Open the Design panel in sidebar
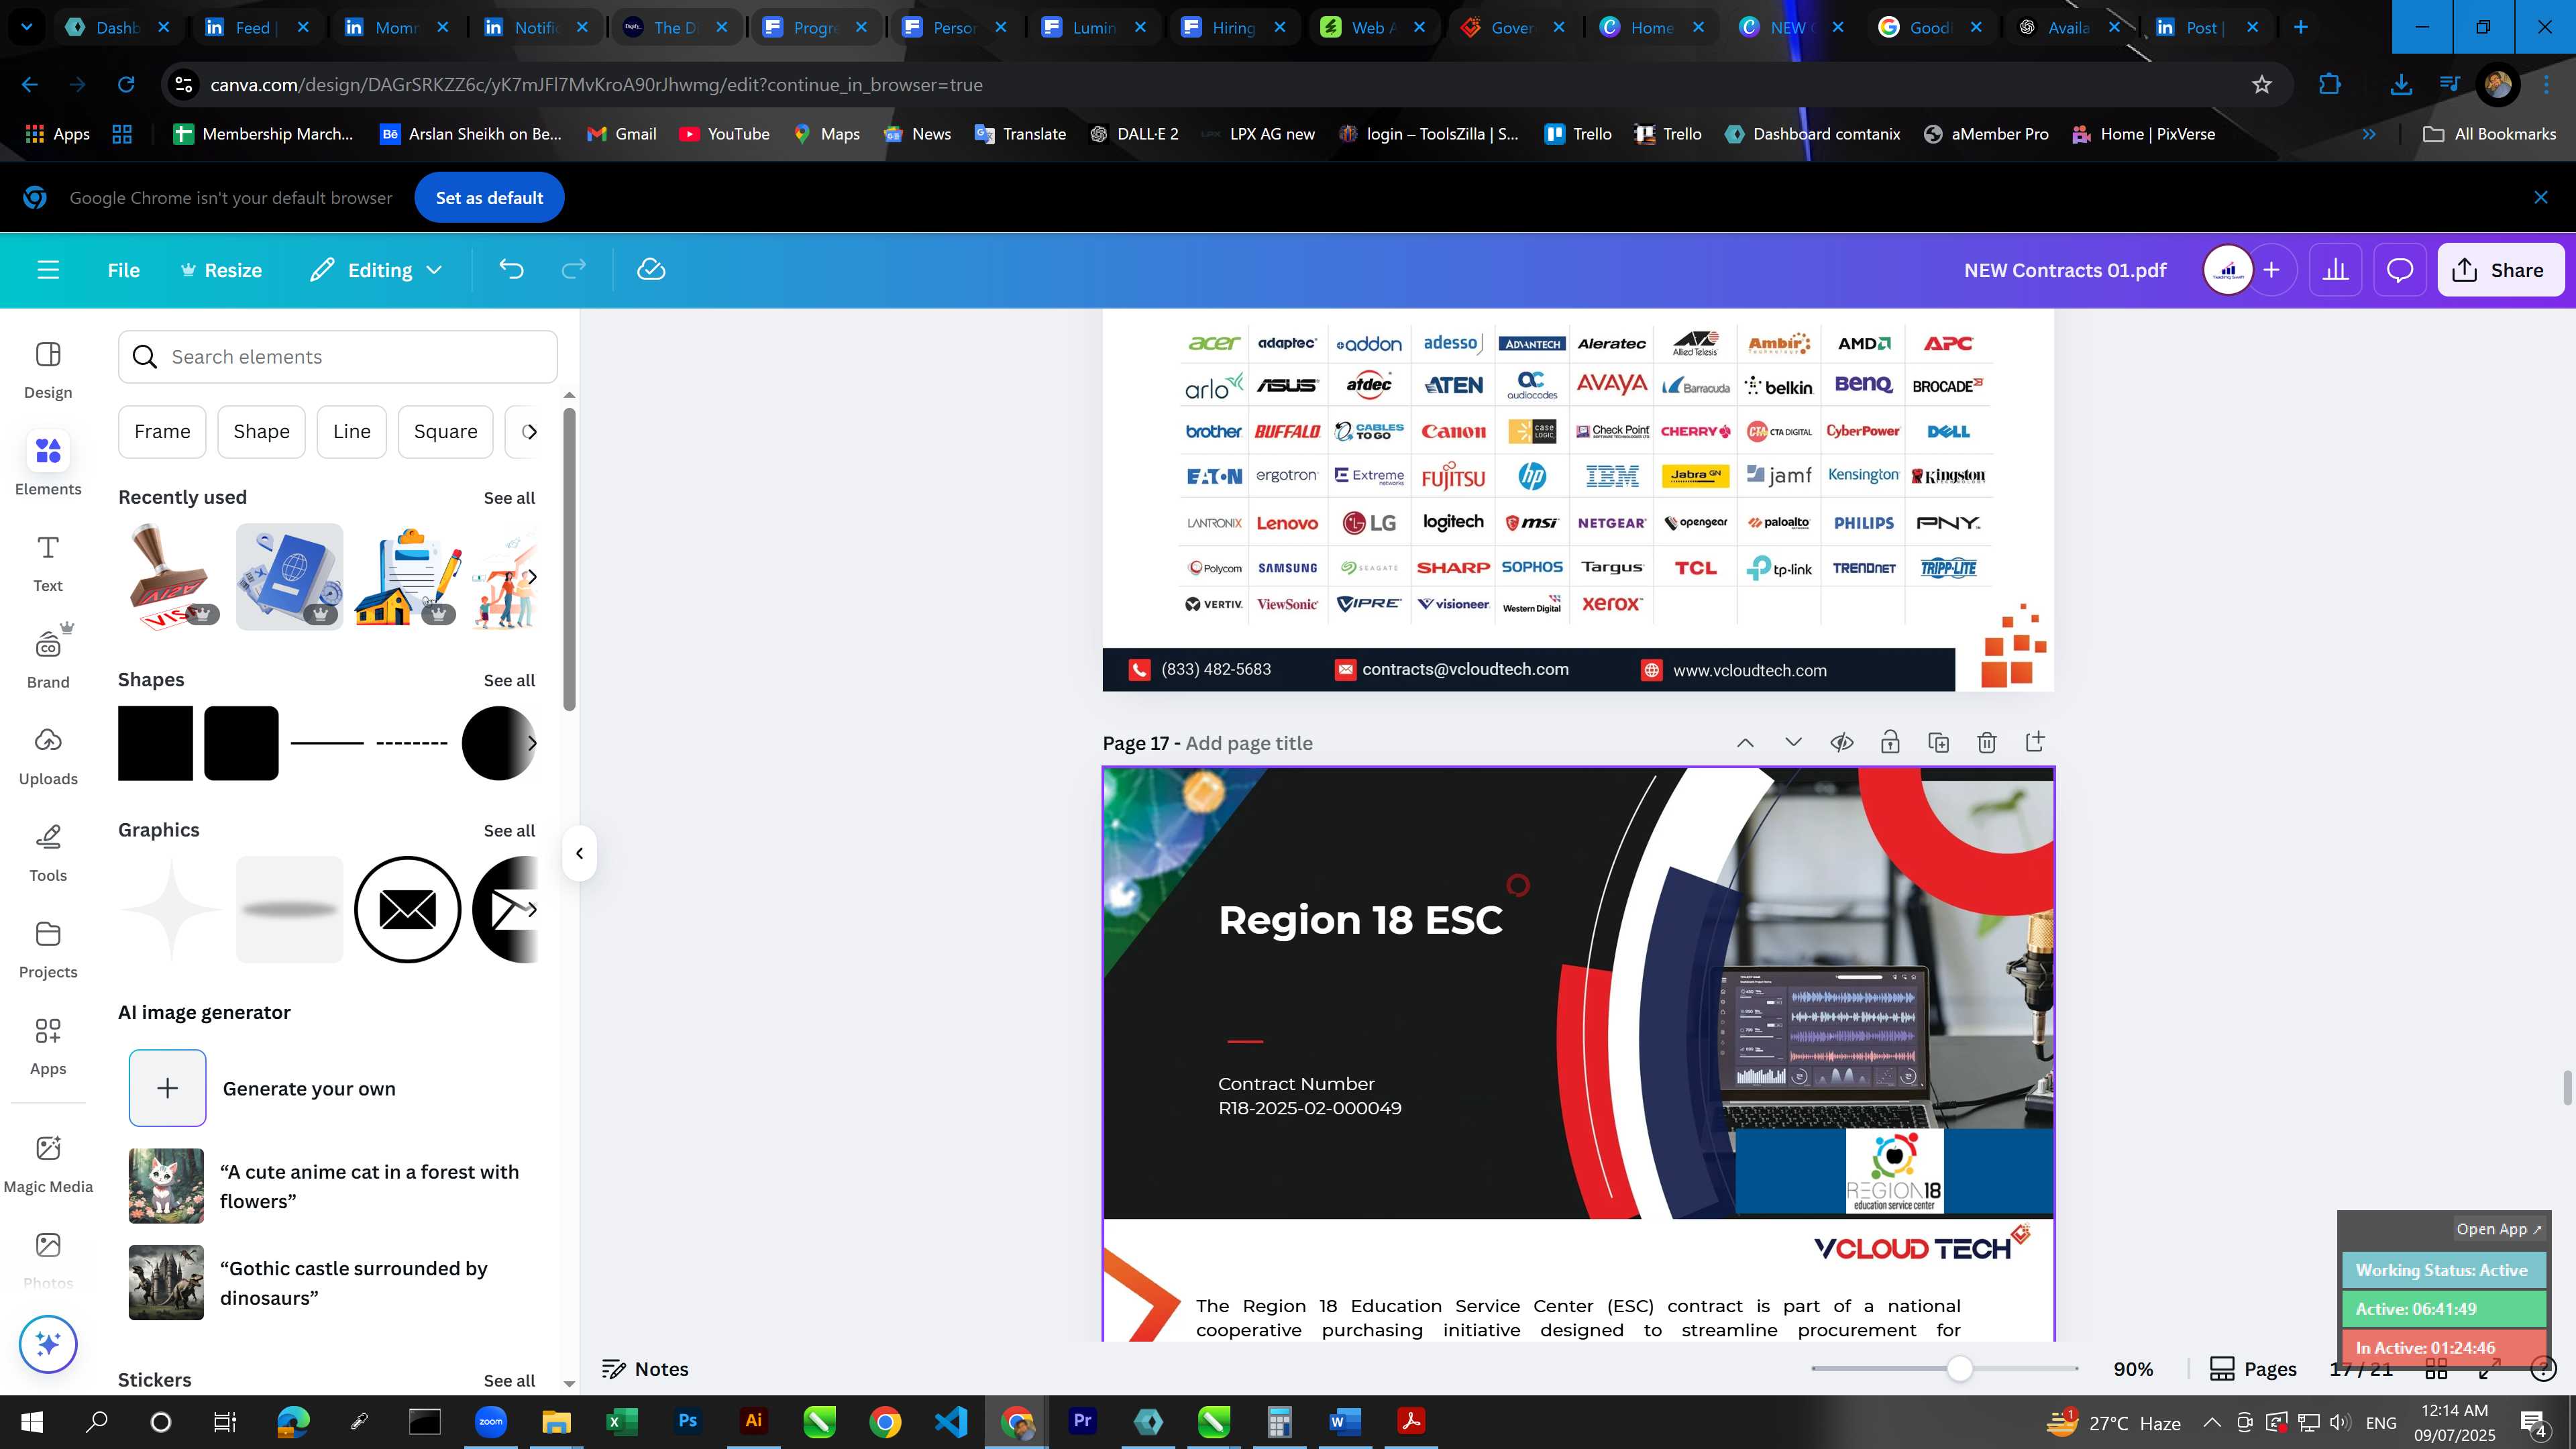This screenshot has width=2576, height=1449. point(48,369)
